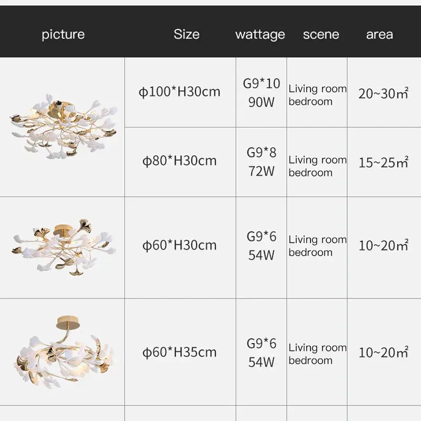421x421 pixels.
Task: Click the 20~30㎡ area cell
Action: pos(384,94)
